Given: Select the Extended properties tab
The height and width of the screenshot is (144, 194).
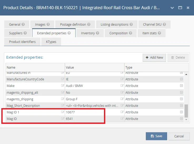Looking at the screenshot, I should click(x=54, y=33).
